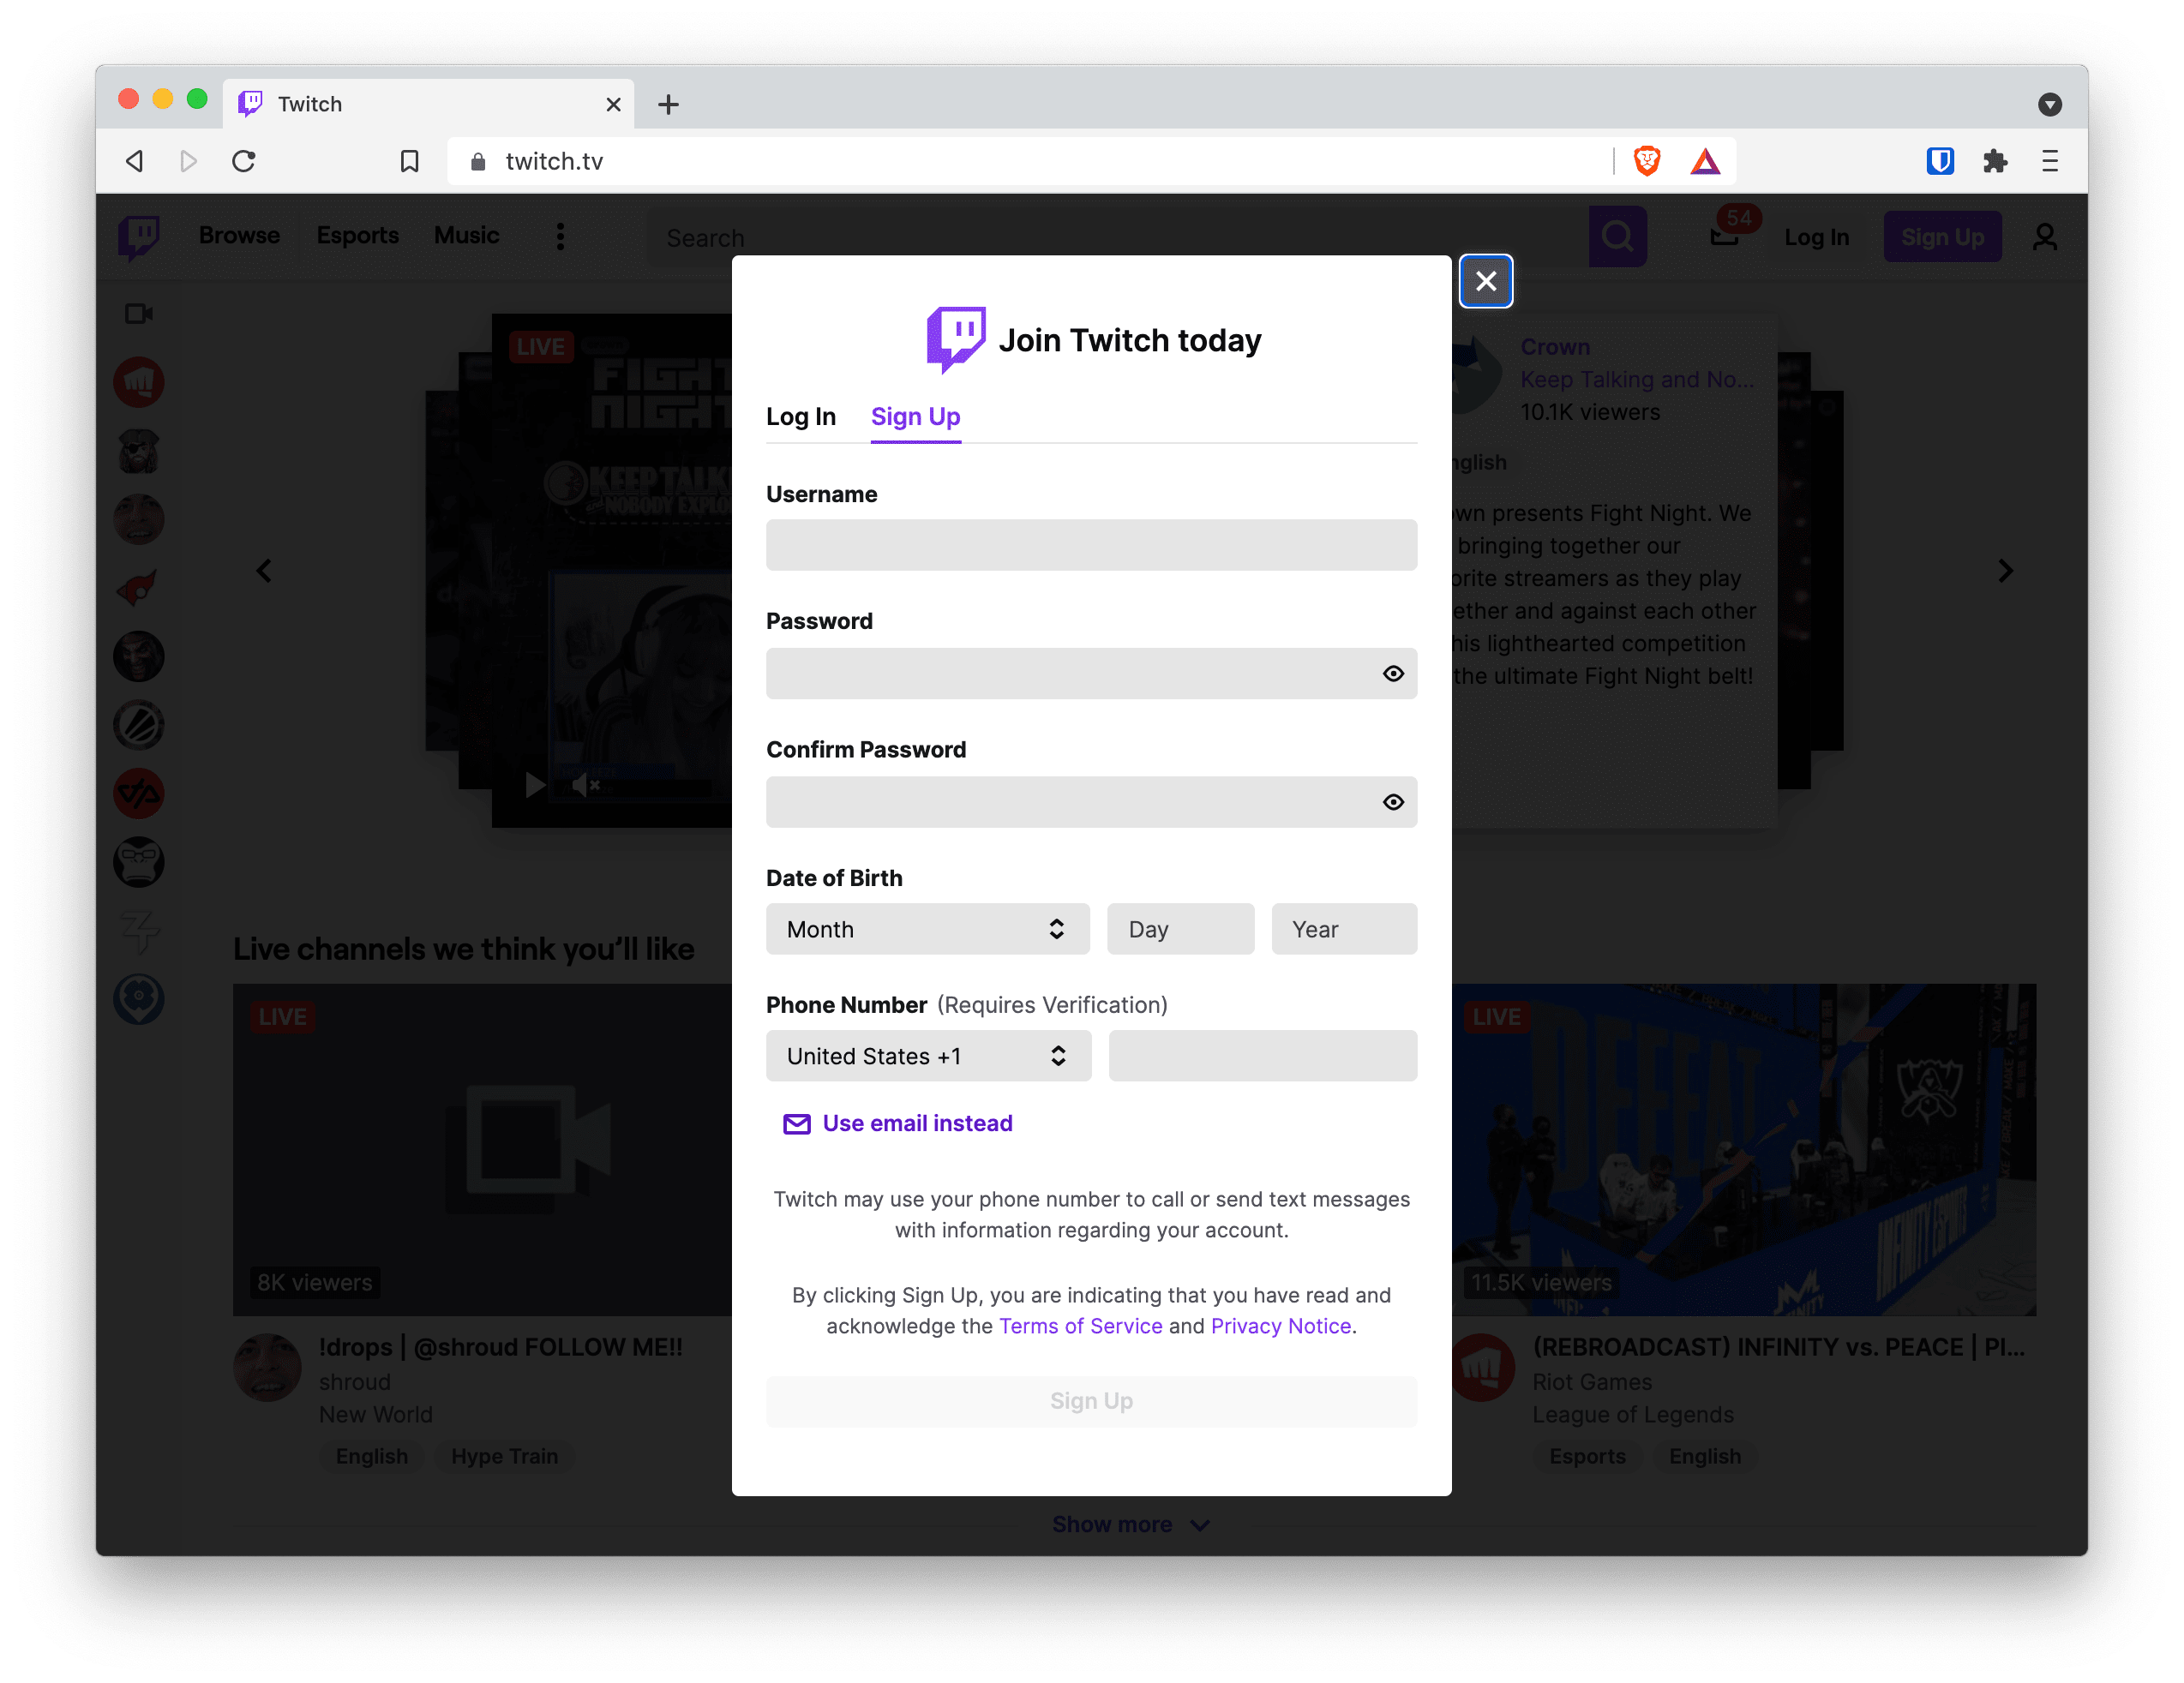This screenshot has width=2184, height=1683.
Task: Click the purple search magnifier button
Action: coord(1617,237)
